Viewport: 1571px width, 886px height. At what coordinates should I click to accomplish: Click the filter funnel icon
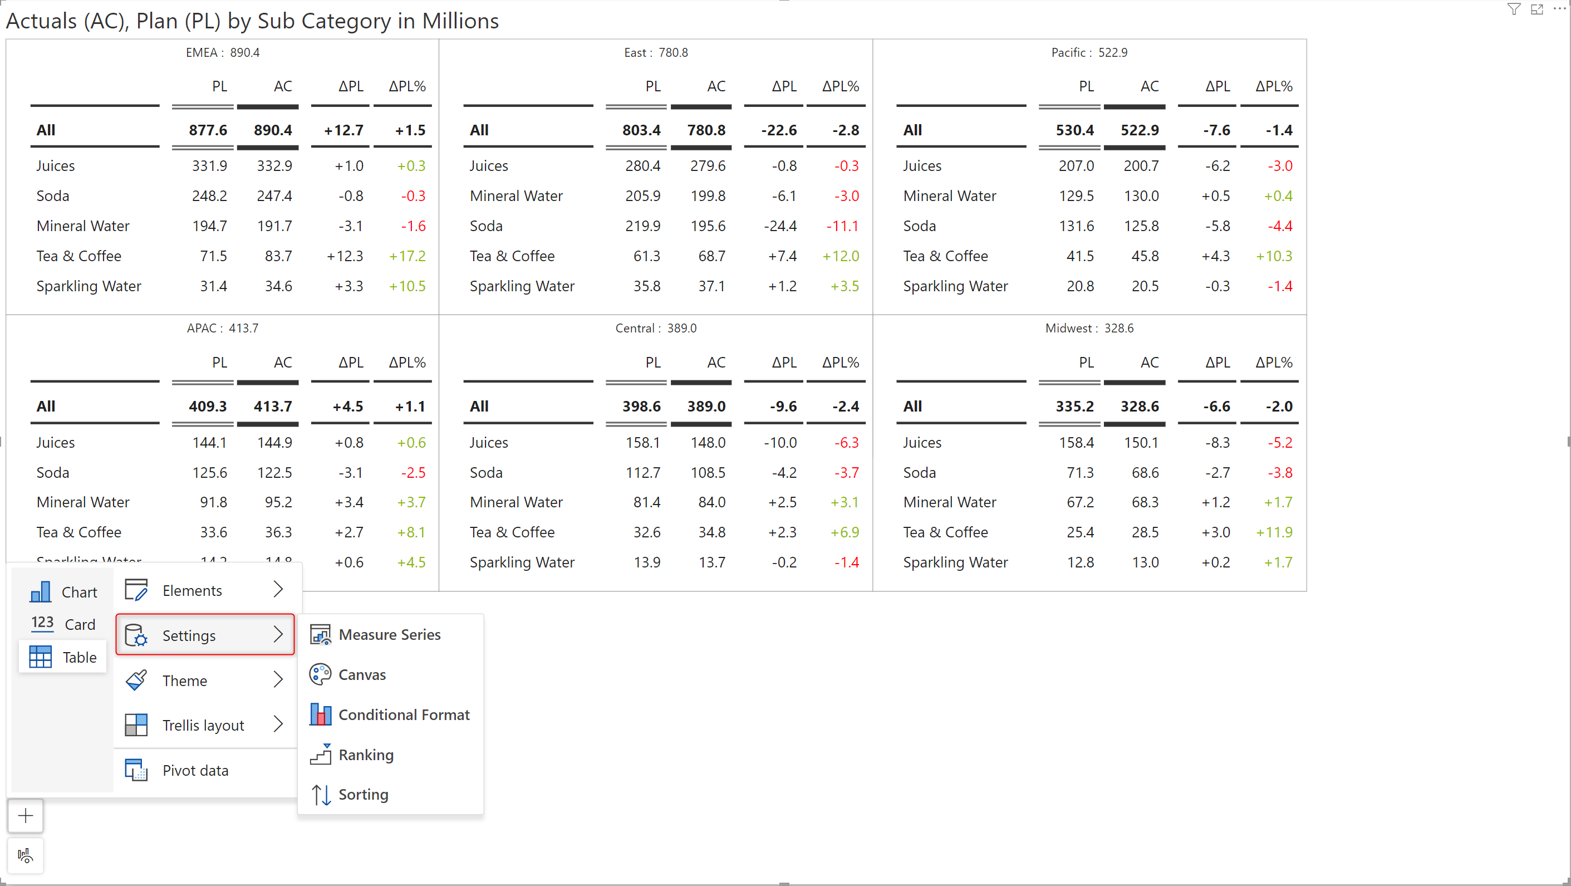tap(1513, 9)
